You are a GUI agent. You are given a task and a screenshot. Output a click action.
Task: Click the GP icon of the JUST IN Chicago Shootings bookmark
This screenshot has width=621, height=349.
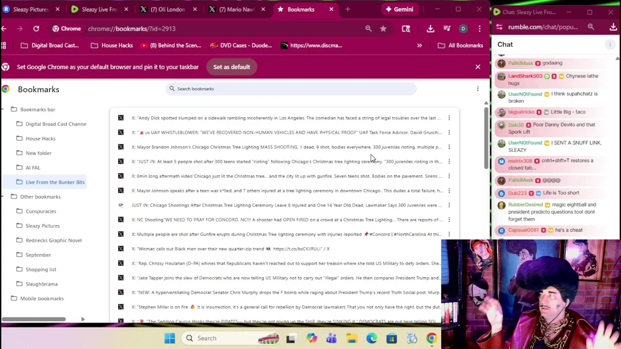[121, 205]
